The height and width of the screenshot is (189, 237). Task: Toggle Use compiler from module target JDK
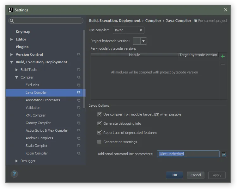100,114
